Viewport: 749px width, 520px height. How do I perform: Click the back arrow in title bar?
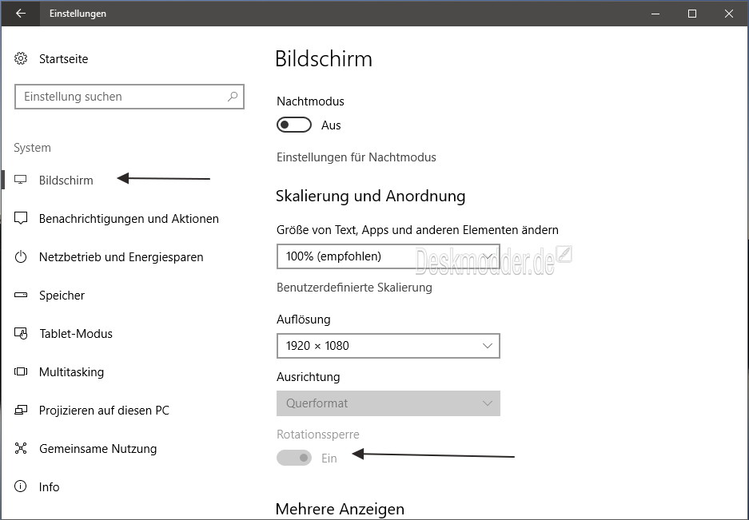click(21, 14)
